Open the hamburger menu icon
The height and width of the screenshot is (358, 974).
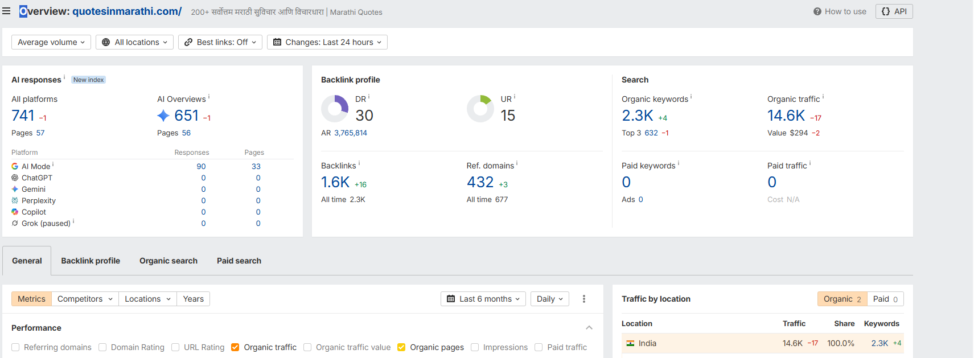coord(6,11)
